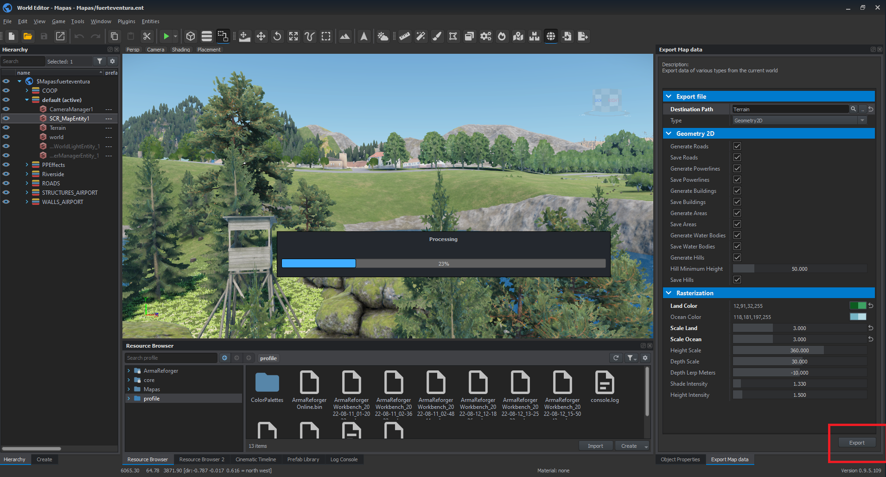Toggle visibility of COOP layer
The height and width of the screenshot is (477, 886).
(x=6, y=90)
